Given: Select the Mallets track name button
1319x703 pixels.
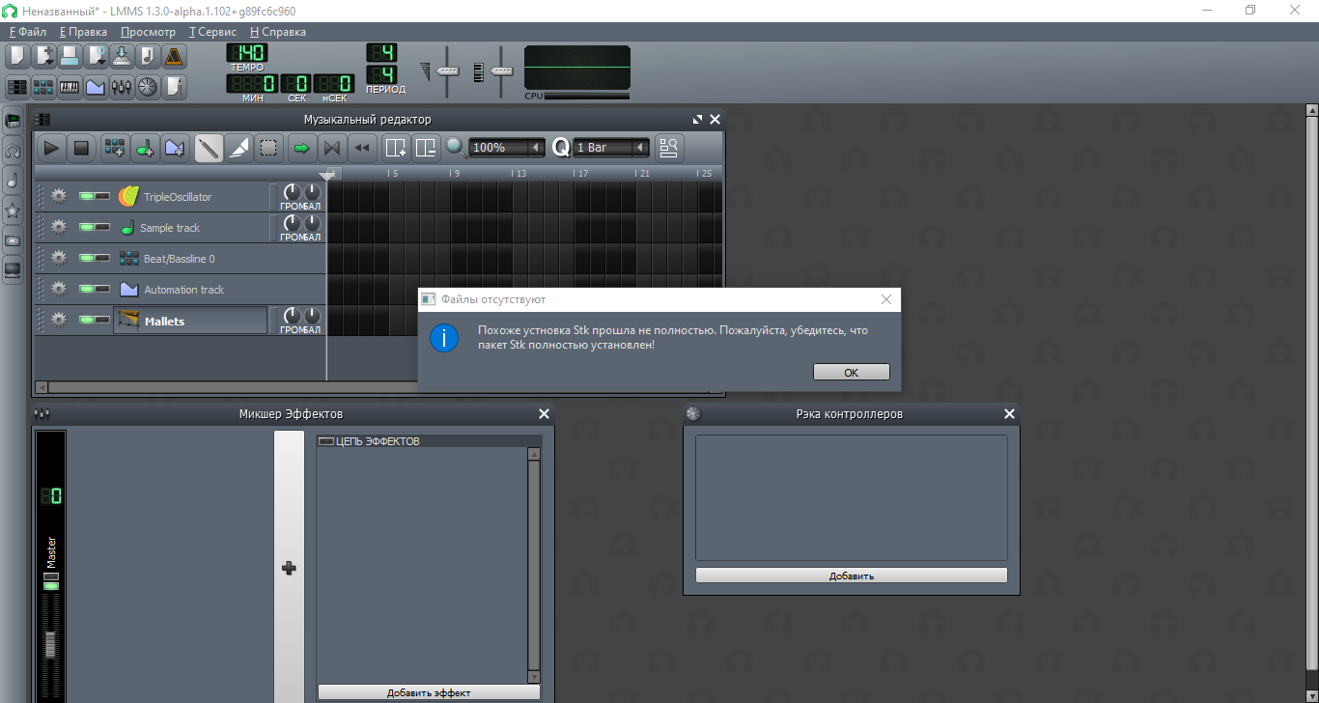Looking at the screenshot, I should coord(190,321).
